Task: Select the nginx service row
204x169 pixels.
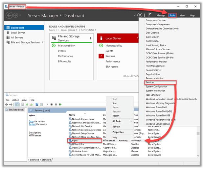Action: click(84, 140)
